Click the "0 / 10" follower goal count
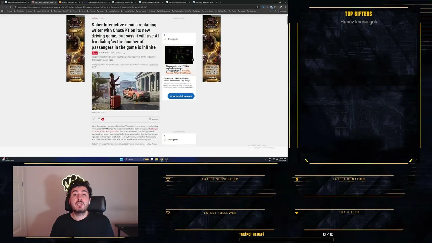The image size is (432, 243). pos(328,234)
